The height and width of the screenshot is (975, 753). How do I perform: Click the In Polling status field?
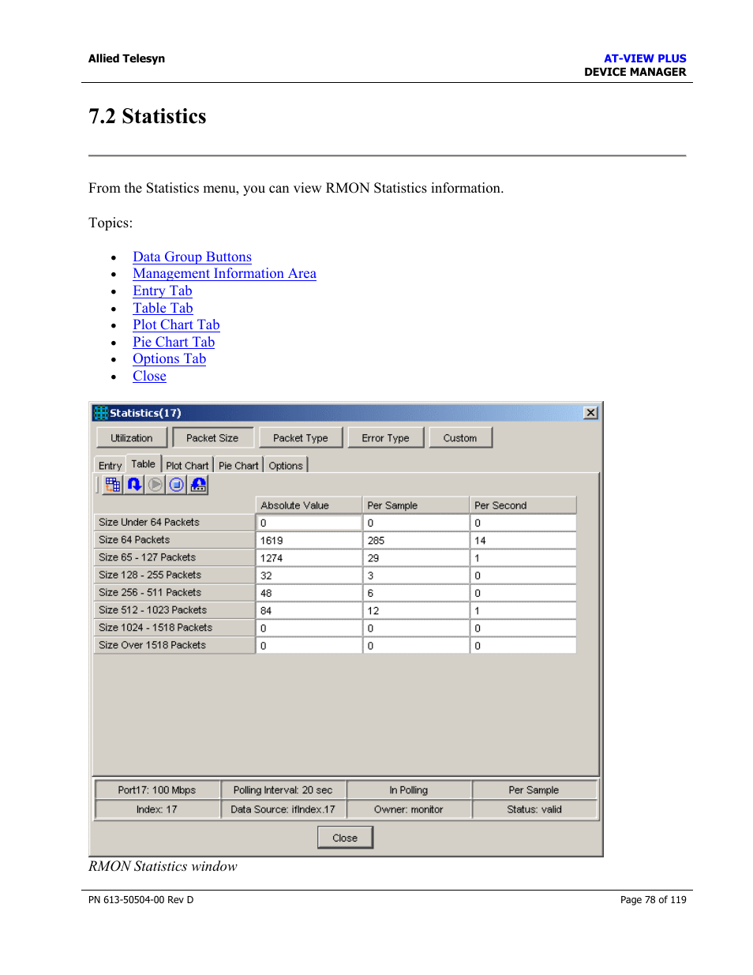(x=409, y=790)
